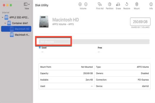The width and height of the screenshot is (155, 103).
Task: Open the Partition tool
Action: click(110, 4)
